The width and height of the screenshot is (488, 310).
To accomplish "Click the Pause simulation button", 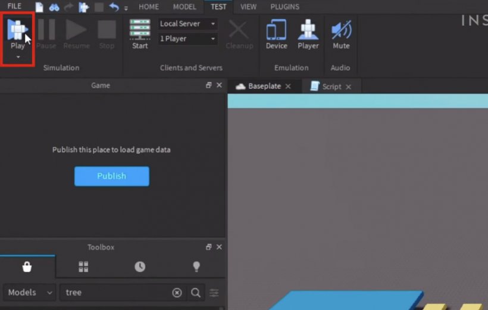I will [46, 33].
